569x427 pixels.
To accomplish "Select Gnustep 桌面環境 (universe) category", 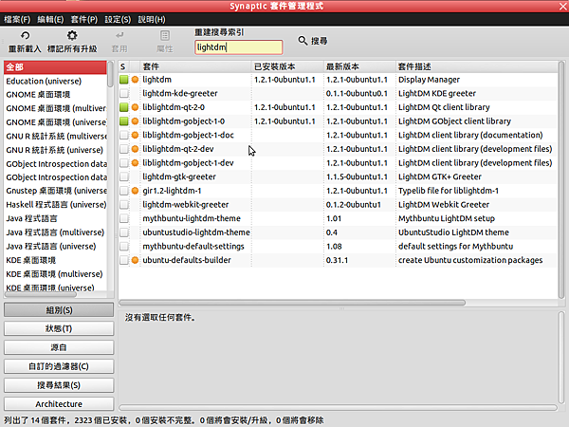I will (55, 191).
